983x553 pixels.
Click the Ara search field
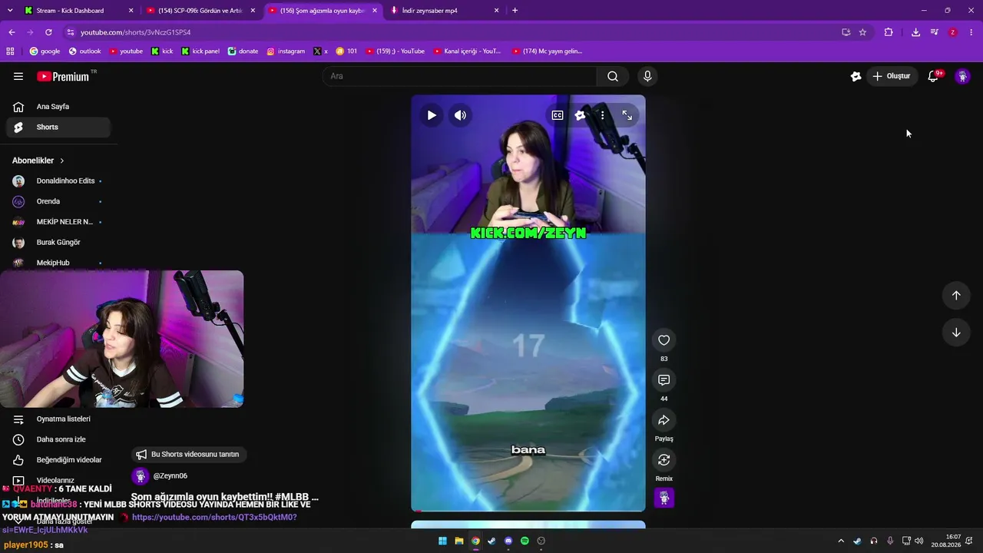coord(459,76)
